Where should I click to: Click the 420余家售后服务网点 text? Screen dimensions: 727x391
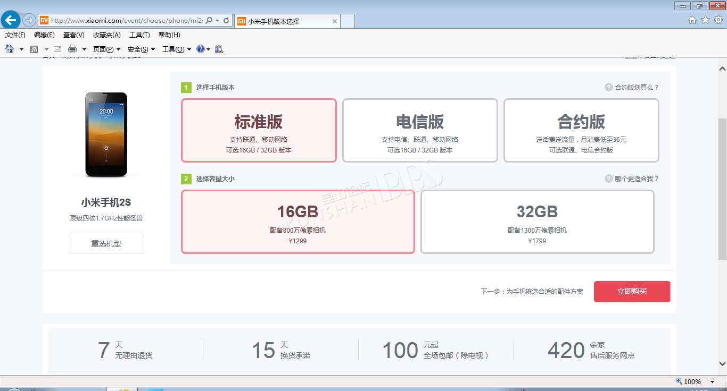click(x=591, y=350)
